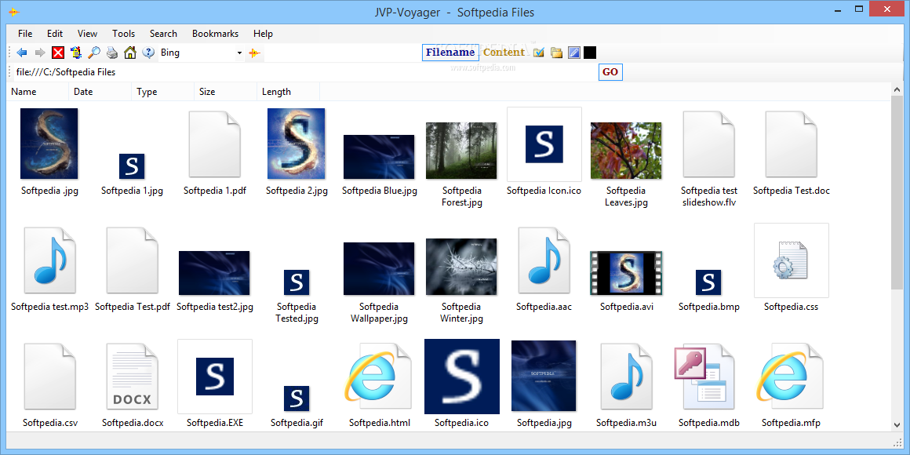Open the View menu
Image resolution: width=910 pixels, height=455 pixels.
(x=88, y=34)
